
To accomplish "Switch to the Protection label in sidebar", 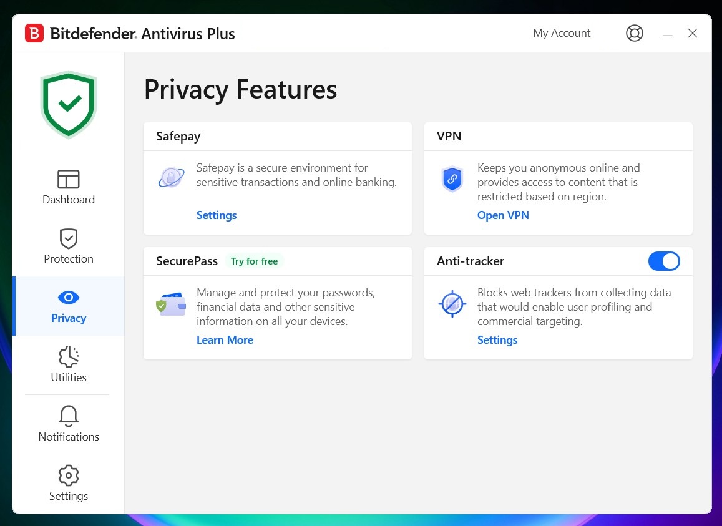I will (x=69, y=259).
